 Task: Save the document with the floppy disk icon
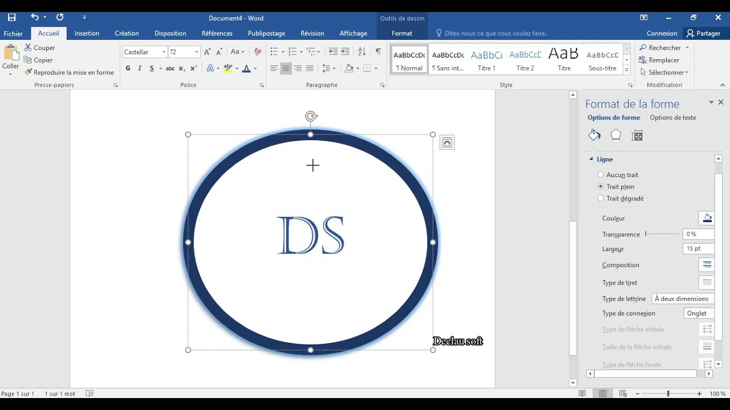click(x=11, y=18)
